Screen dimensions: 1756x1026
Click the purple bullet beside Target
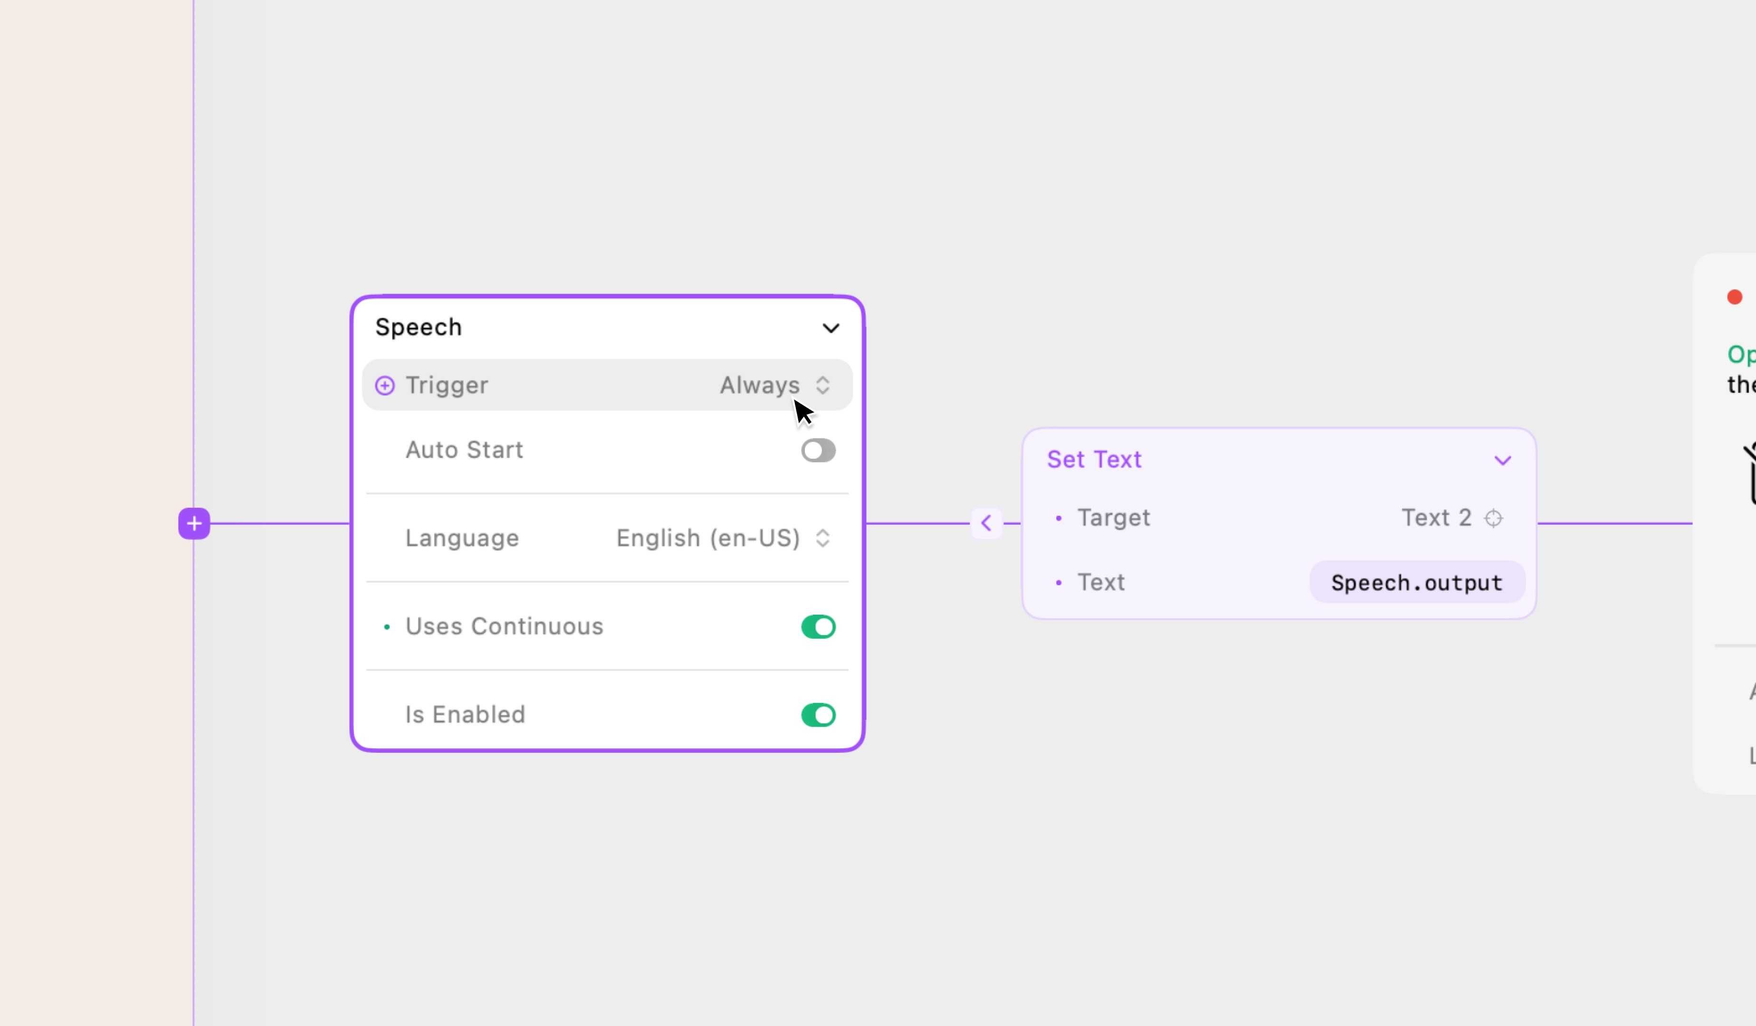(x=1059, y=518)
